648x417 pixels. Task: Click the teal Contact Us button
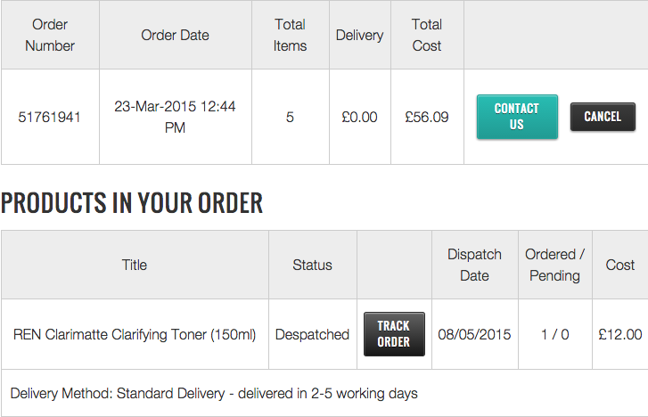pyautogui.click(x=517, y=117)
